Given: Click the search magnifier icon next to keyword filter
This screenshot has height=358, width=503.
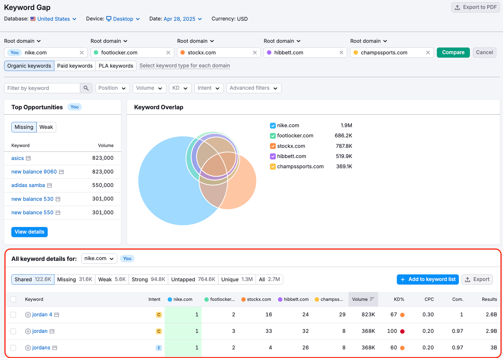Looking at the screenshot, I should [x=86, y=88].
